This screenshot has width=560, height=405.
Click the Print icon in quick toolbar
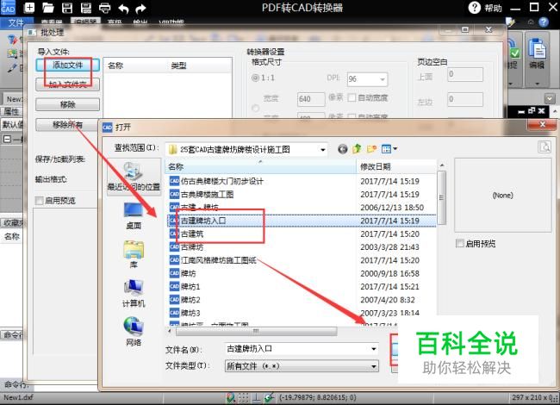tap(104, 8)
